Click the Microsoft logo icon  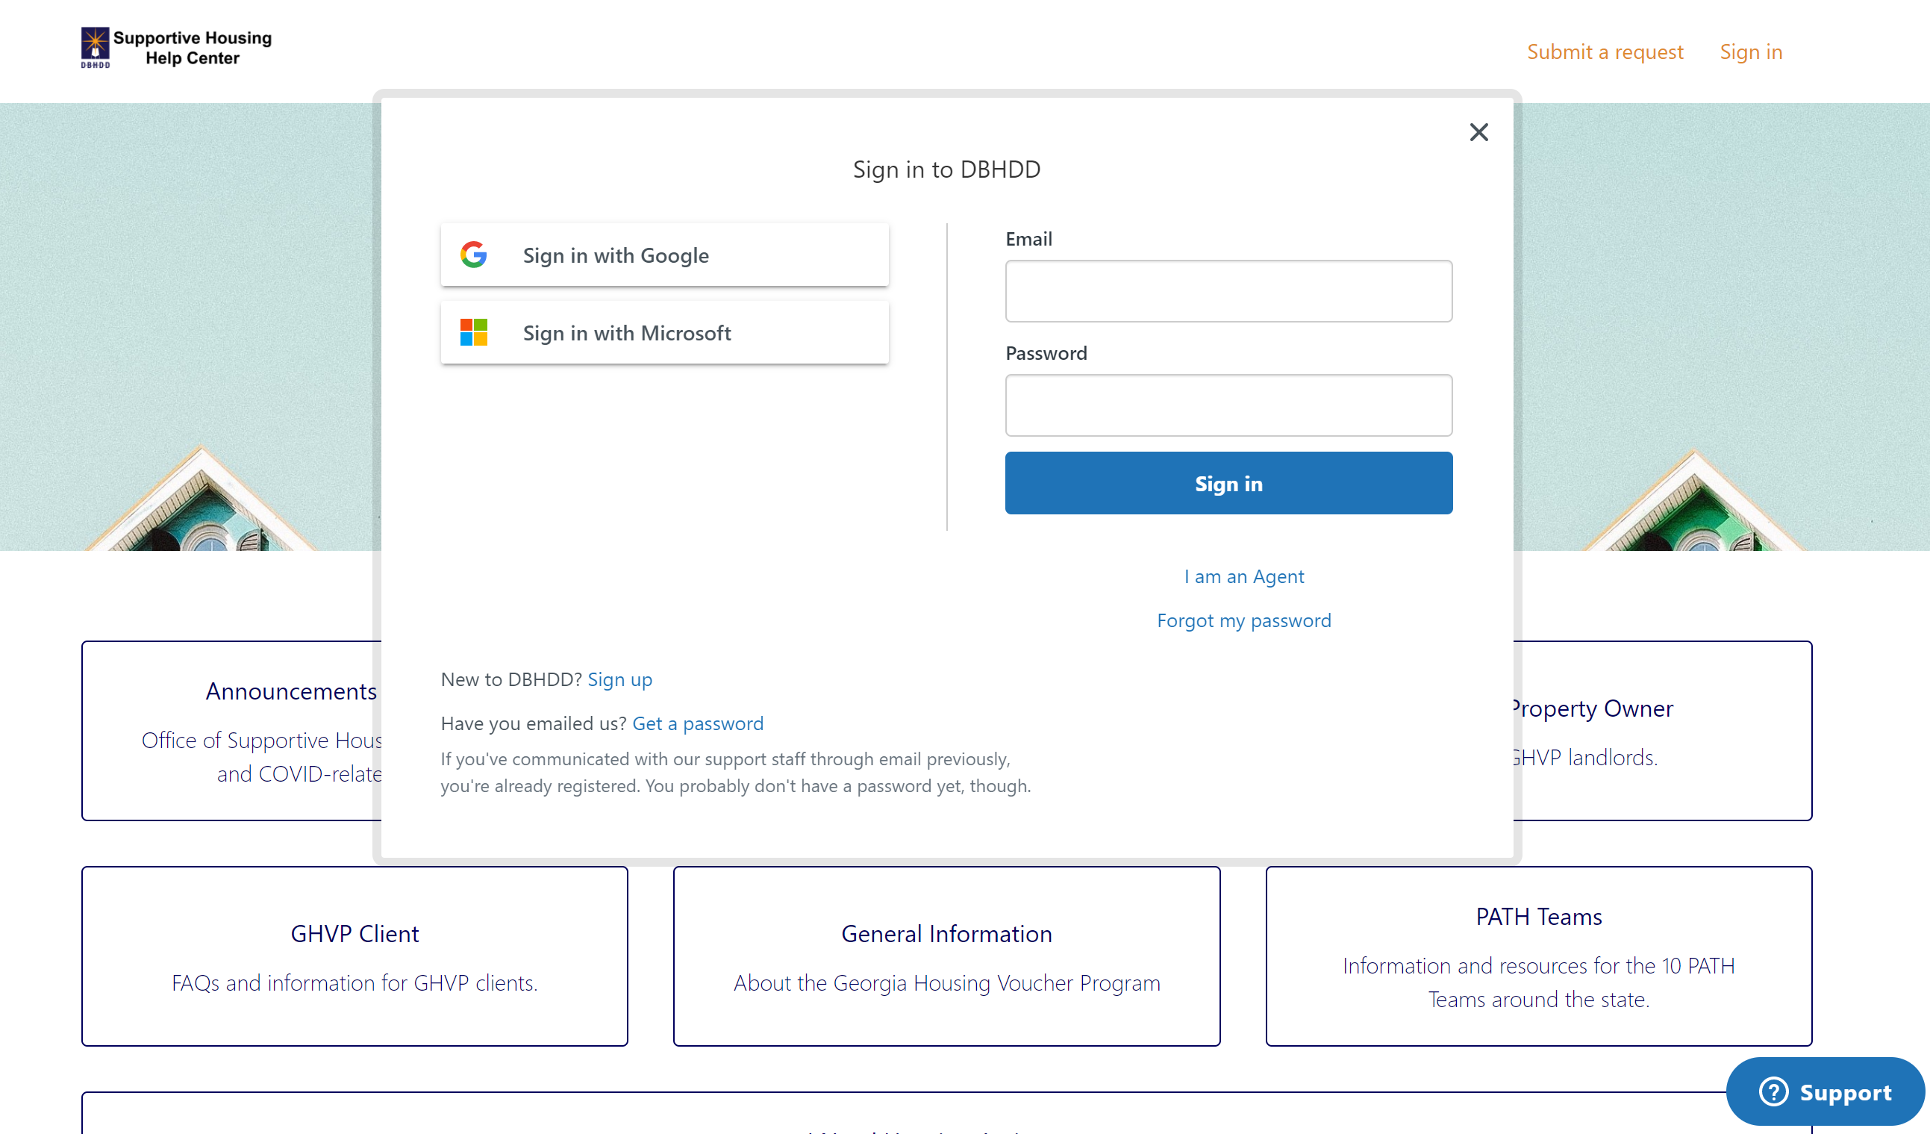click(473, 332)
